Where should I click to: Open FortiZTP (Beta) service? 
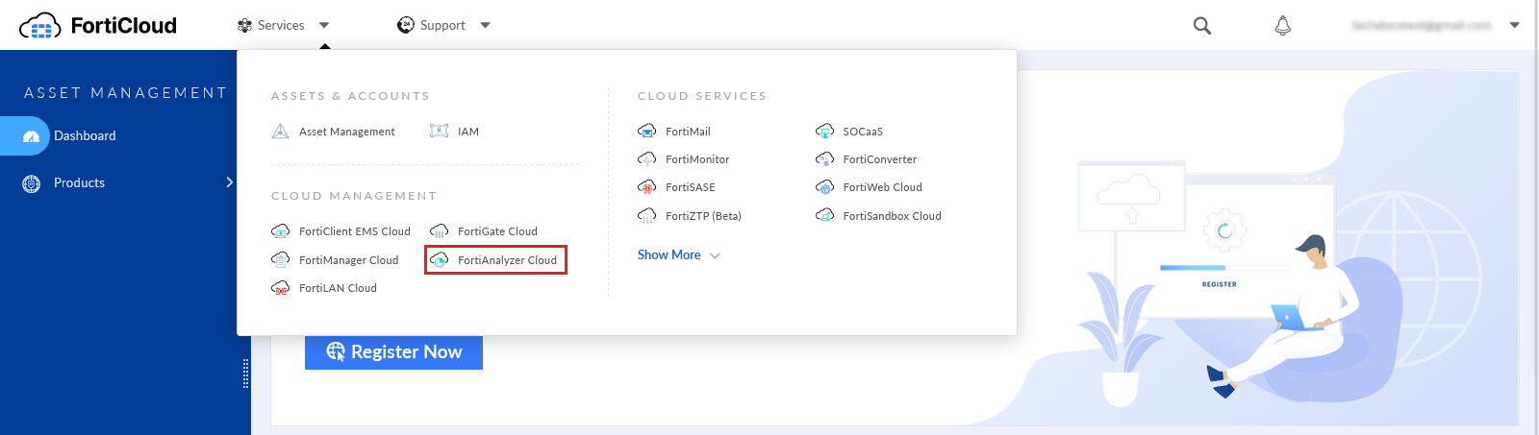coord(703,216)
